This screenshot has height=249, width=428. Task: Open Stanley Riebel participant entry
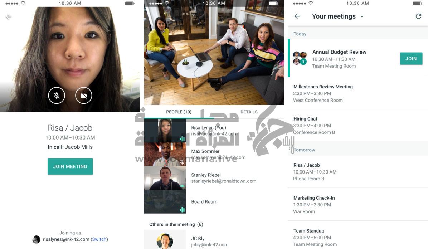(214, 178)
